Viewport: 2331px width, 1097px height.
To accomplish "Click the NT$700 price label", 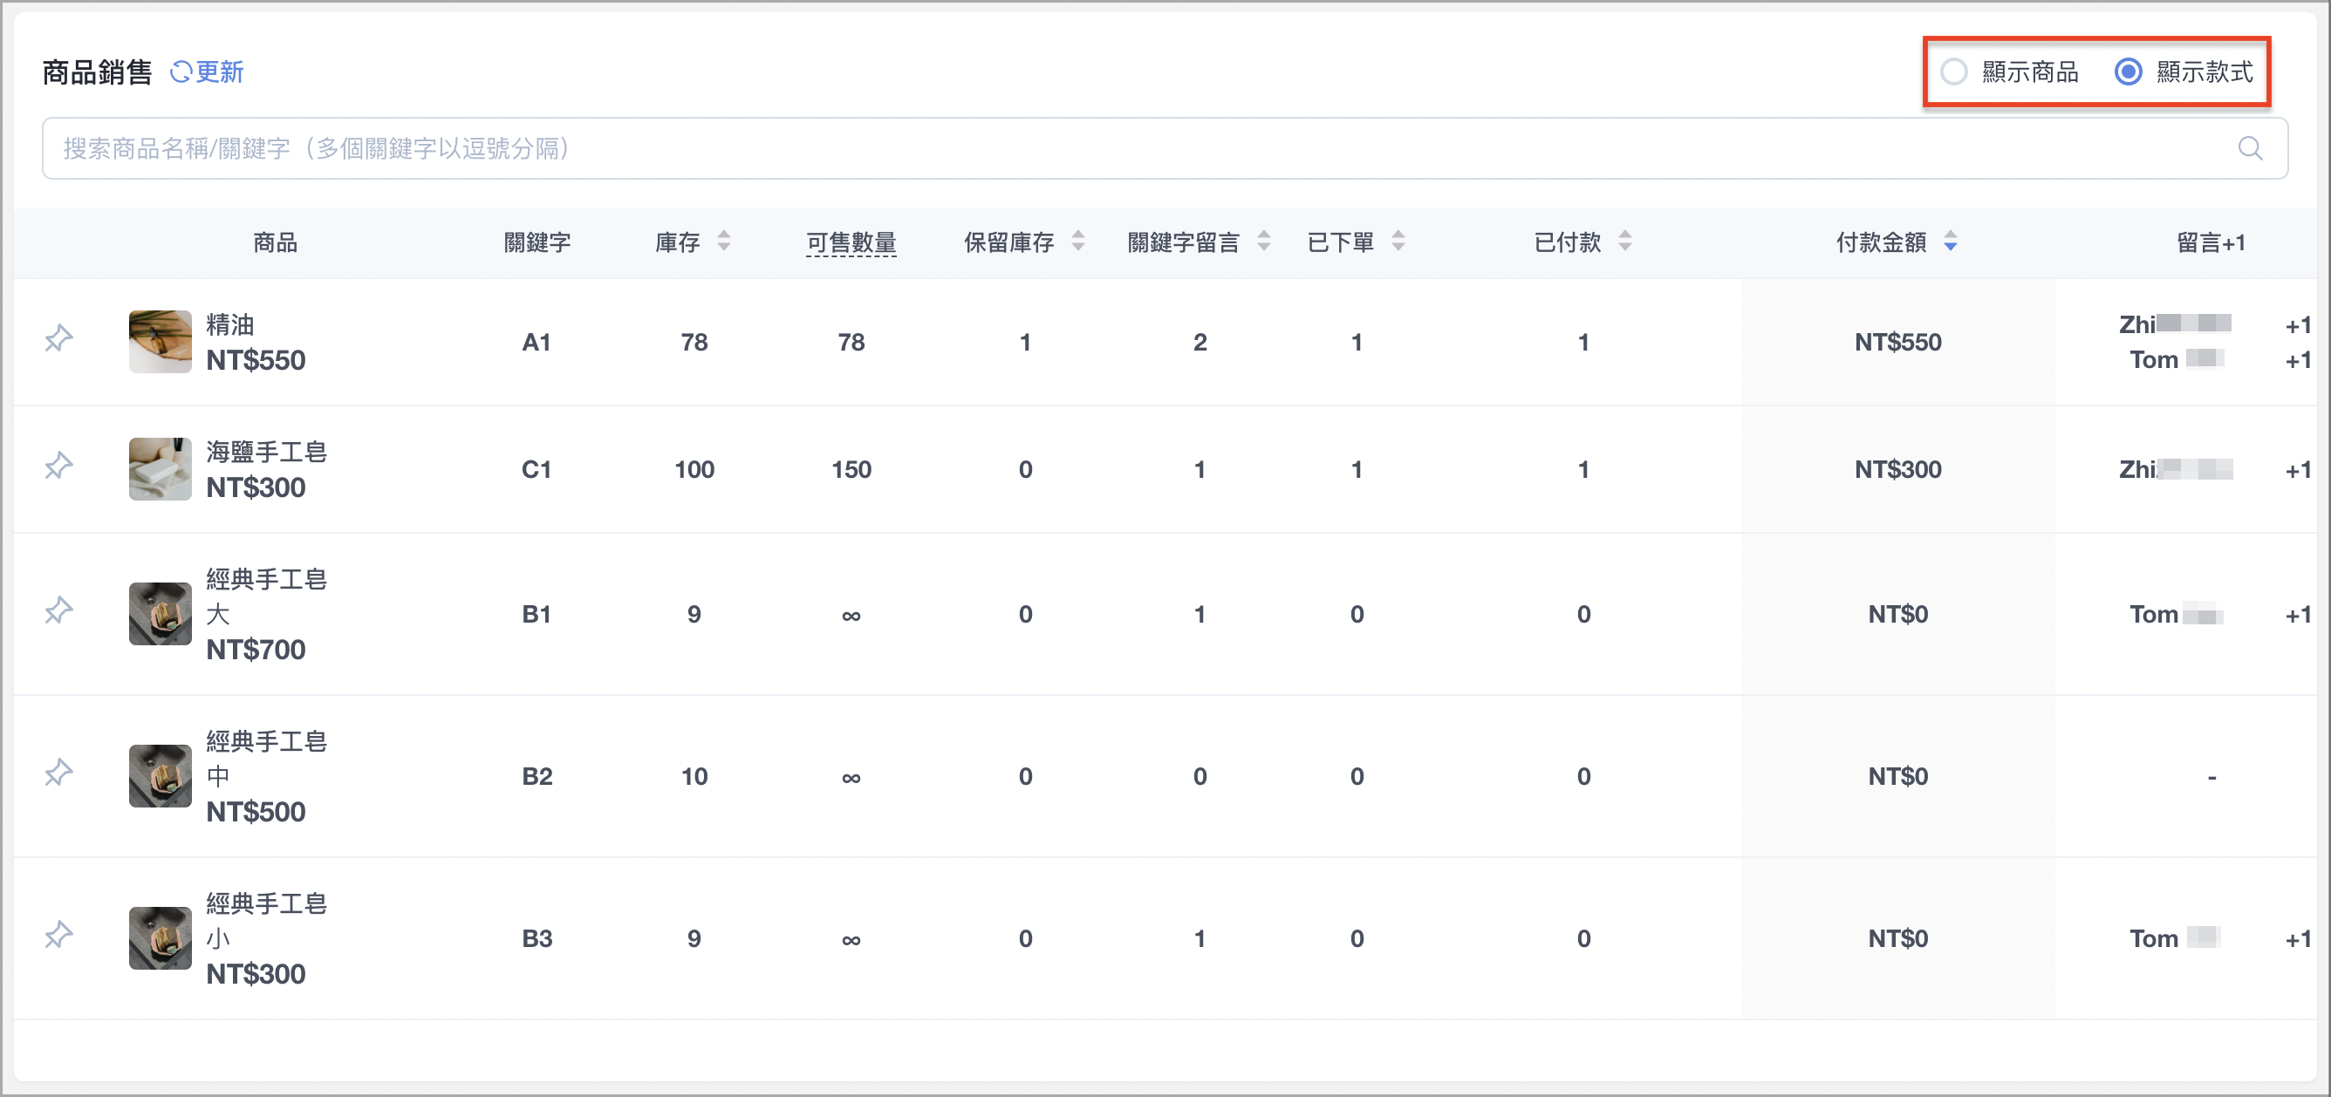I will click(x=256, y=650).
